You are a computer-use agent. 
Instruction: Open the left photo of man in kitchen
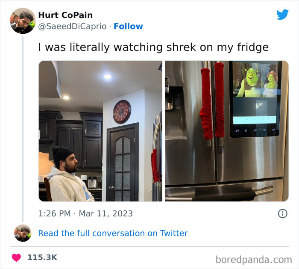(x=100, y=131)
